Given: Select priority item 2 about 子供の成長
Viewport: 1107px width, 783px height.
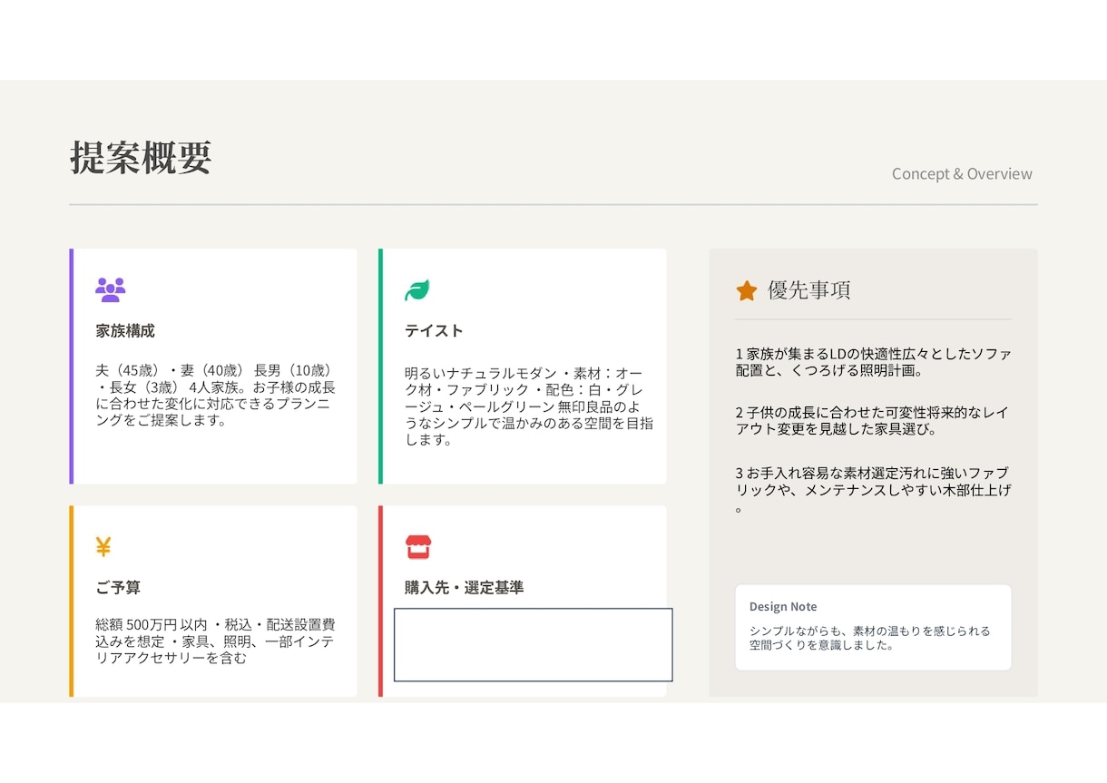Looking at the screenshot, I should pos(872,420).
